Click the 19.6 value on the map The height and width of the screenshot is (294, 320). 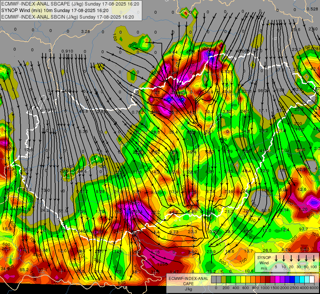[229, 251]
